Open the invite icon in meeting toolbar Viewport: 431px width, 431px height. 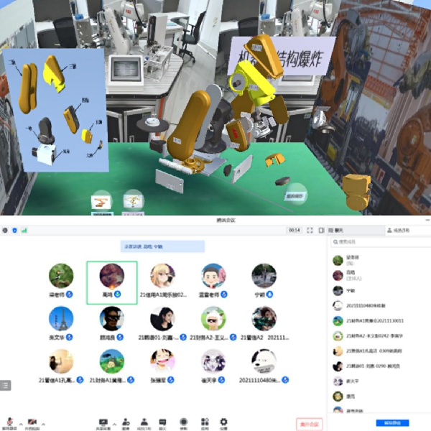pyautogui.click(x=126, y=422)
